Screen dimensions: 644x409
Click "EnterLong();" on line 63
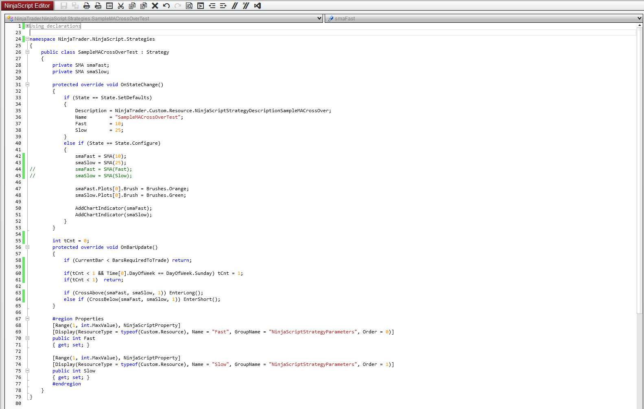(x=186, y=293)
